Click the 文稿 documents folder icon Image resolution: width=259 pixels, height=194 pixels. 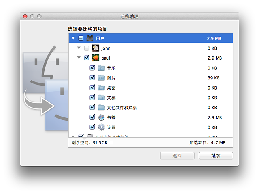pyautogui.click(x=101, y=98)
